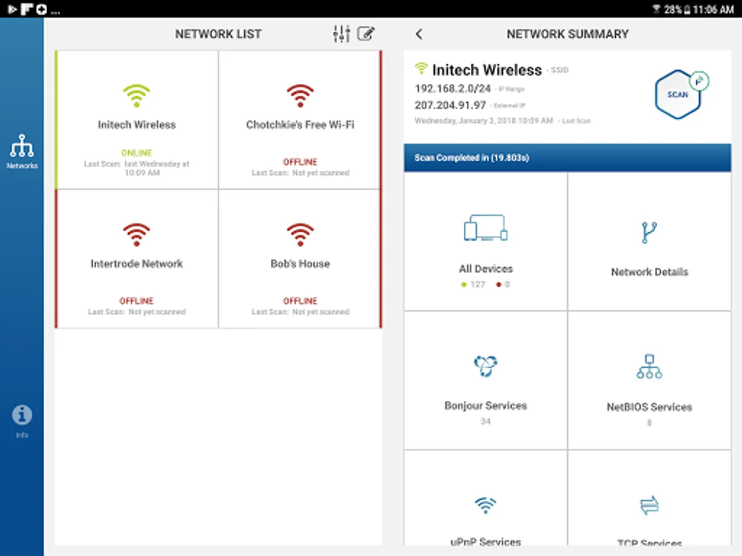
Task: Edit the network list with pencil icon
Action: click(366, 34)
